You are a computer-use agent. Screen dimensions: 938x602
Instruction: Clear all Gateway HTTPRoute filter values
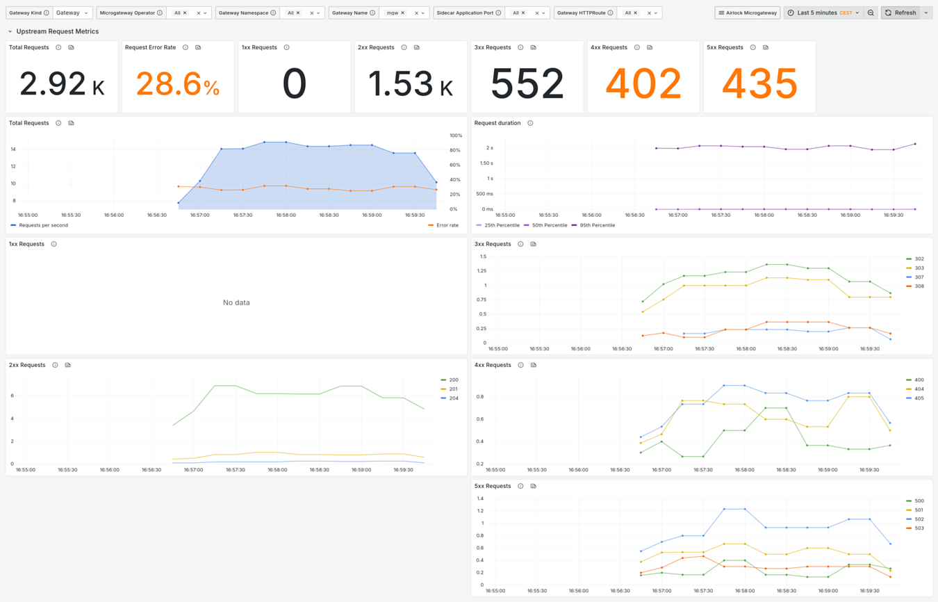649,13
